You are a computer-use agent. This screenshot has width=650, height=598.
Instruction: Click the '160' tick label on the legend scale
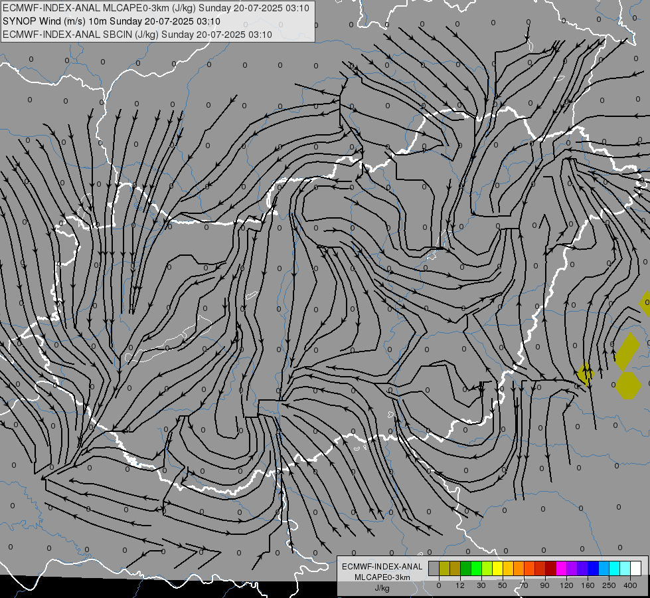pyautogui.click(x=588, y=585)
